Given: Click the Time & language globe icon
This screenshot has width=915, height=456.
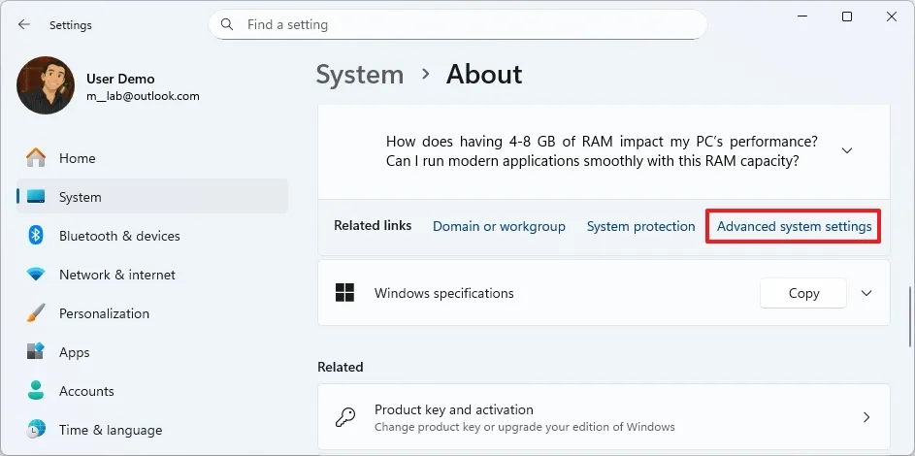Looking at the screenshot, I should click(36, 430).
